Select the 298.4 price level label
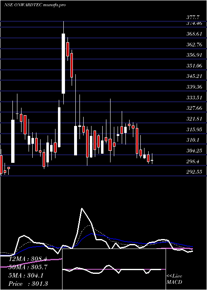This screenshot has height=290, width=207. (x=193, y=162)
